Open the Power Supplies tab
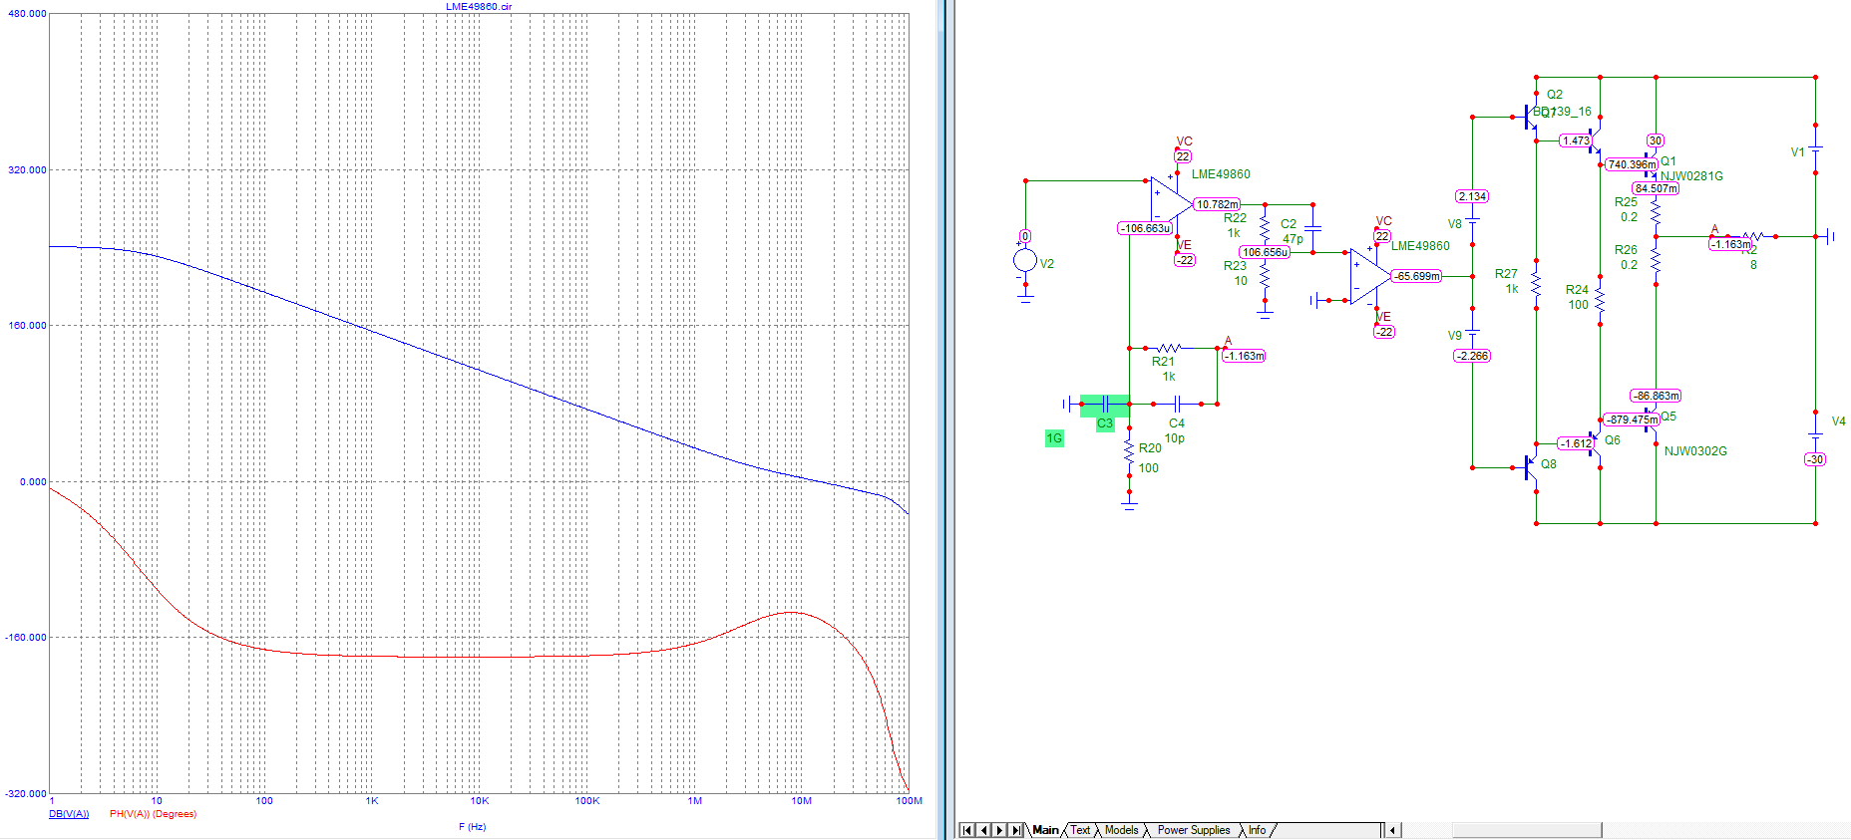 tap(1193, 830)
